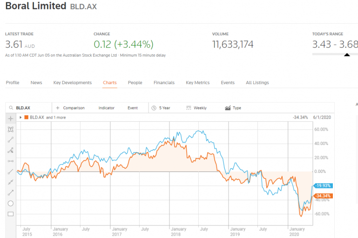This screenshot has height=238, width=358.
Task: Expand the BLD.AX legend series list
Action: (x=20, y=118)
